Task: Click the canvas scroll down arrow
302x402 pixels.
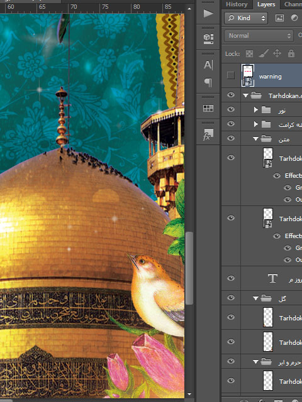Action: pyautogui.click(x=189, y=394)
